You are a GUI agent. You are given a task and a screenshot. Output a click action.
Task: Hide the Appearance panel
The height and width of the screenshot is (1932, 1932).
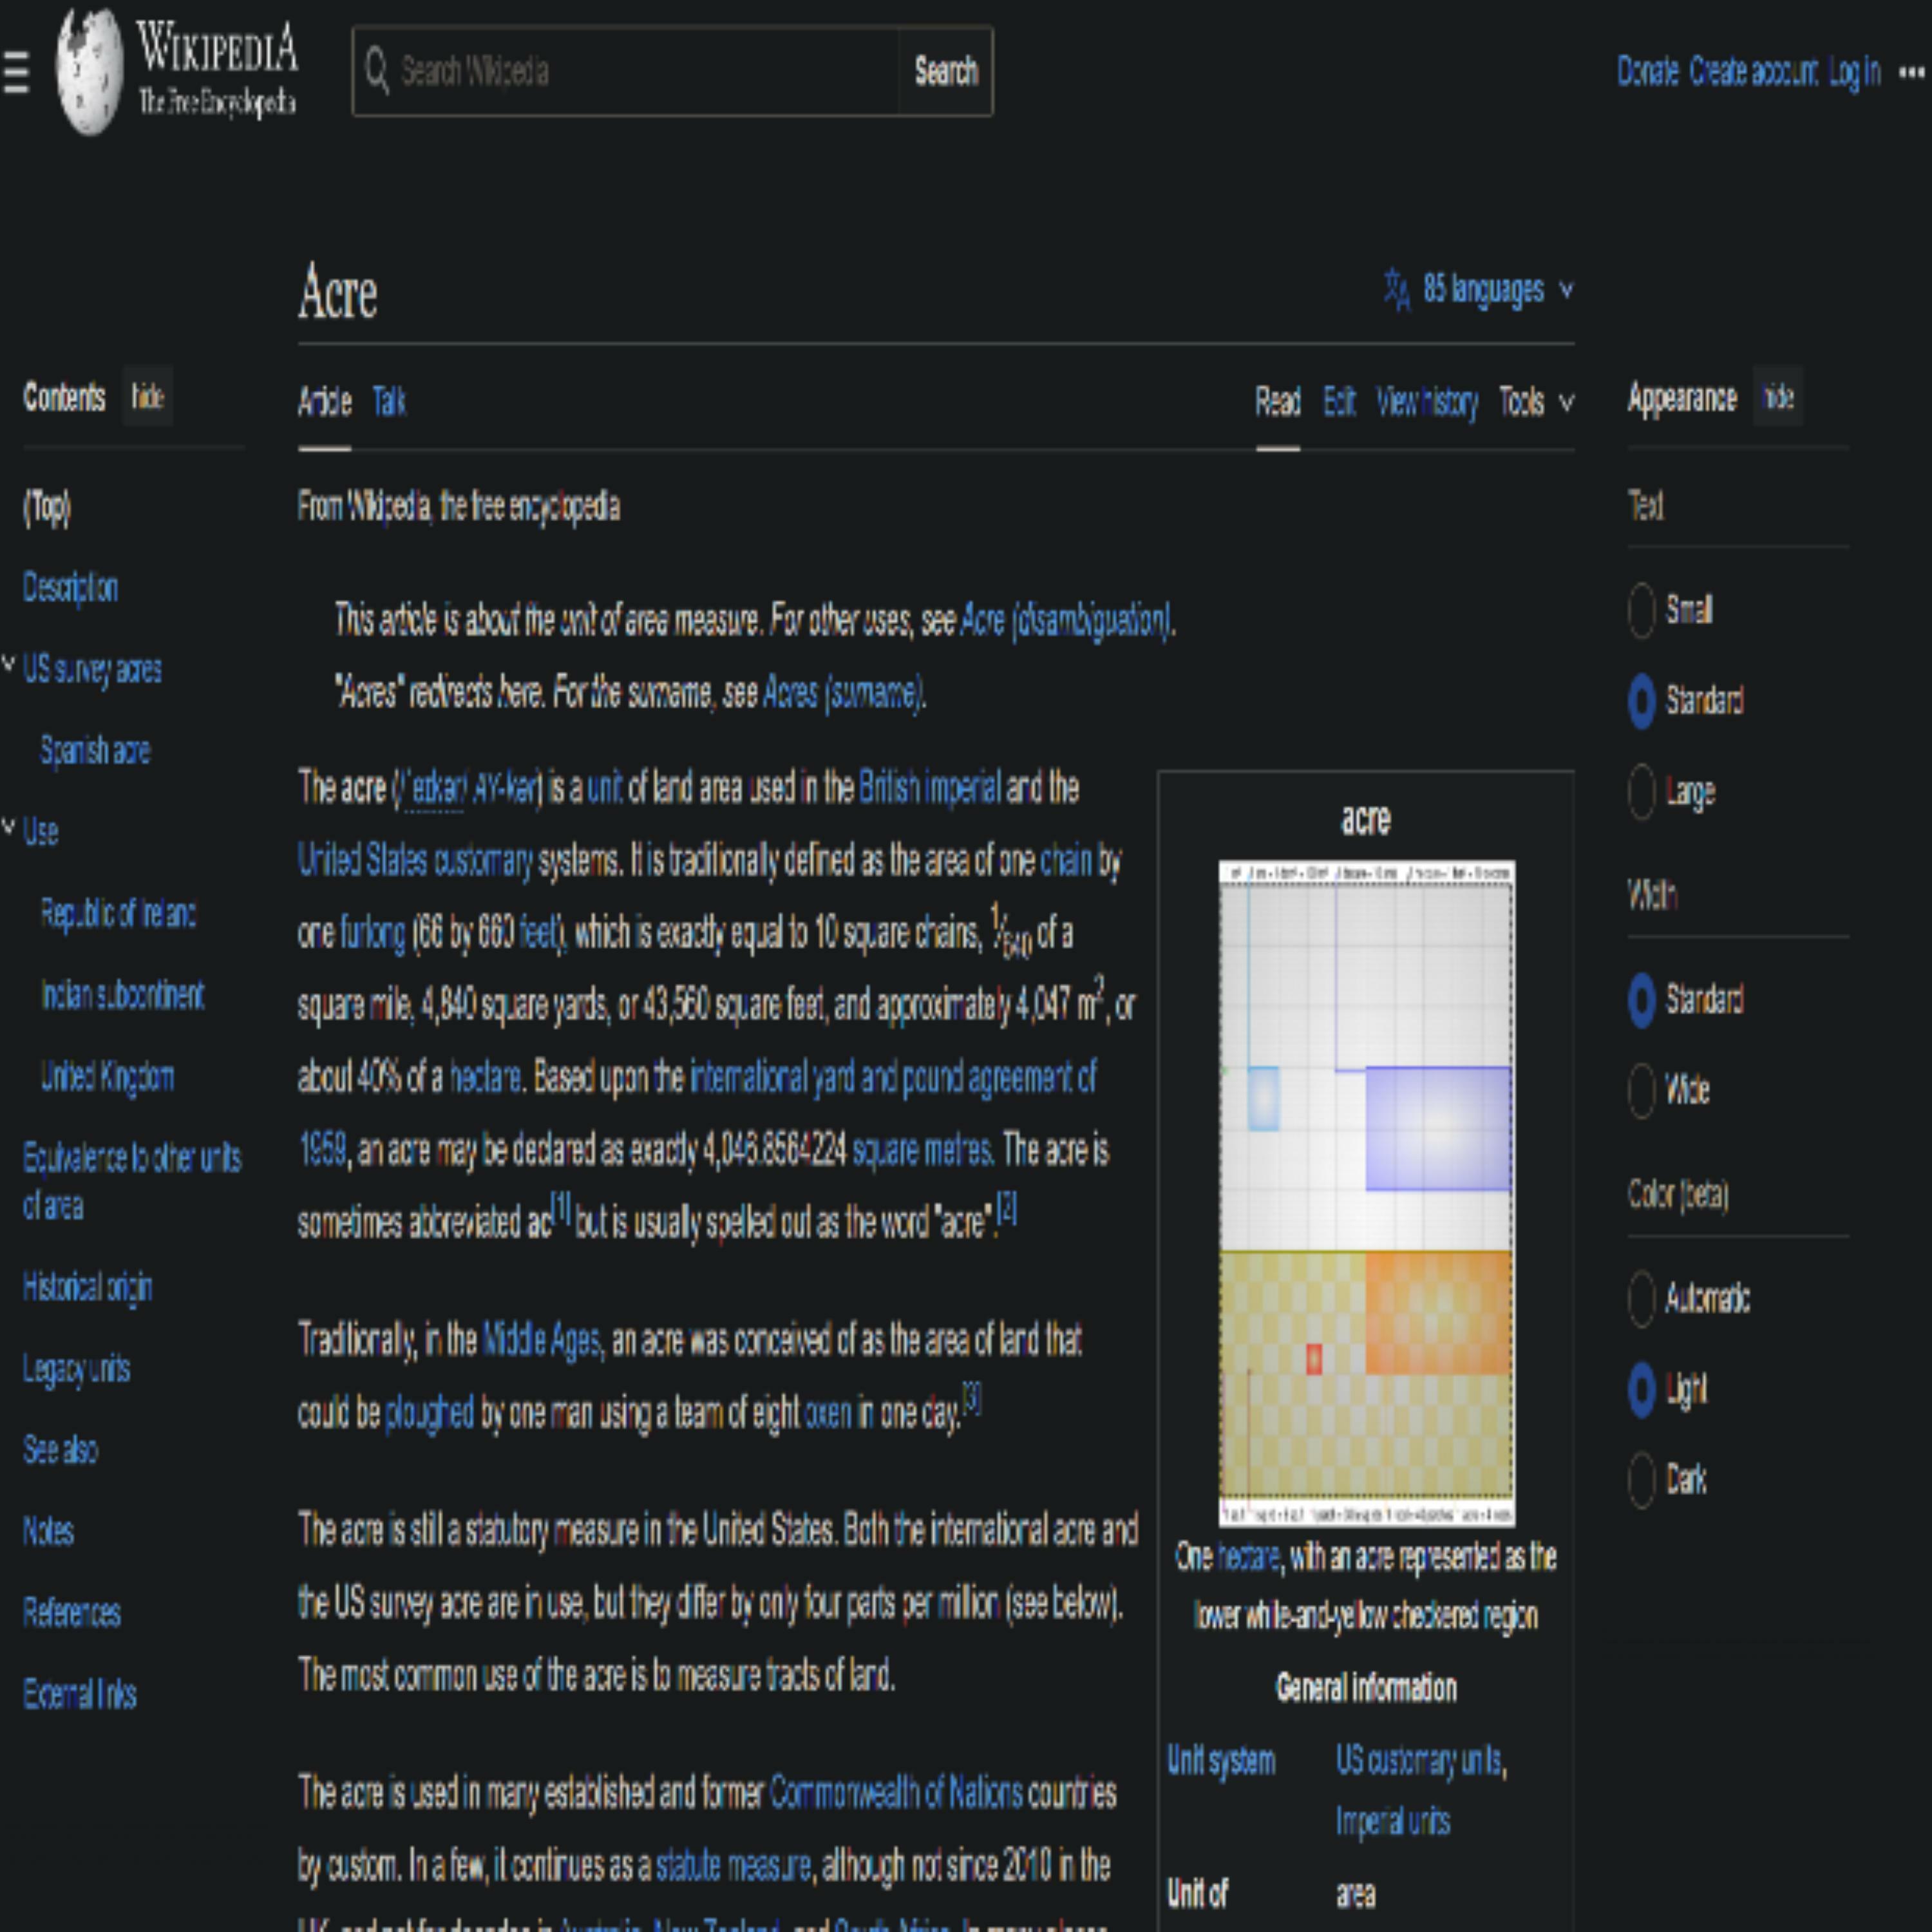pyautogui.click(x=1777, y=397)
